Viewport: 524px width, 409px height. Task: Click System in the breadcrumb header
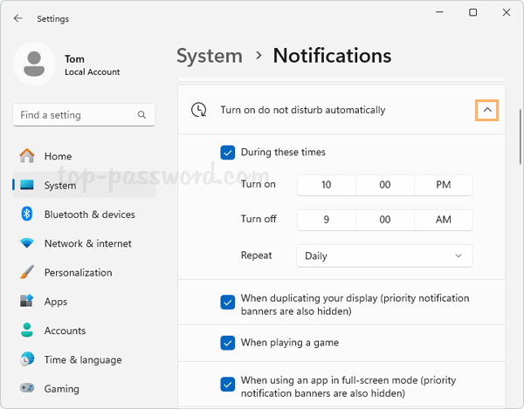tap(210, 56)
